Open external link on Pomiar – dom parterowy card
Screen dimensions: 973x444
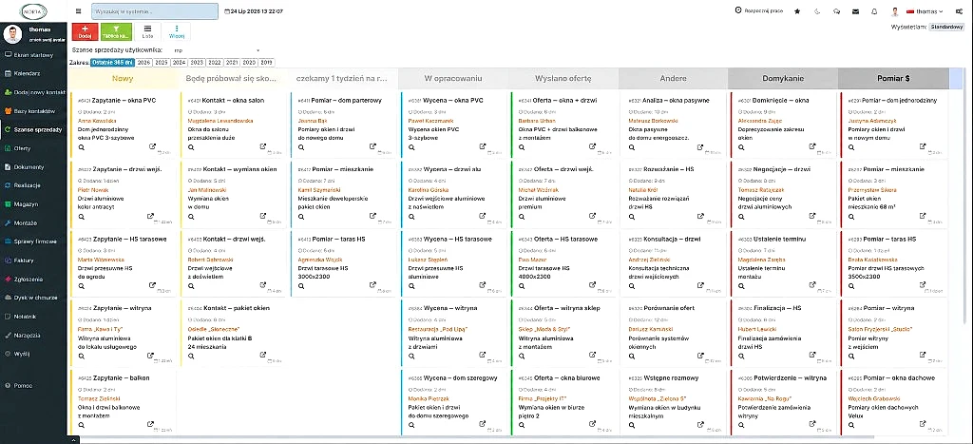(372, 146)
